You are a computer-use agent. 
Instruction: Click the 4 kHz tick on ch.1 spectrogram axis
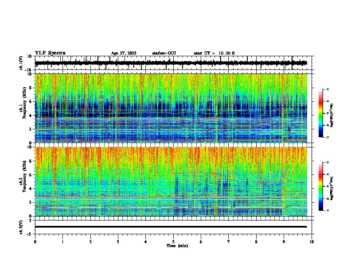[31, 116]
